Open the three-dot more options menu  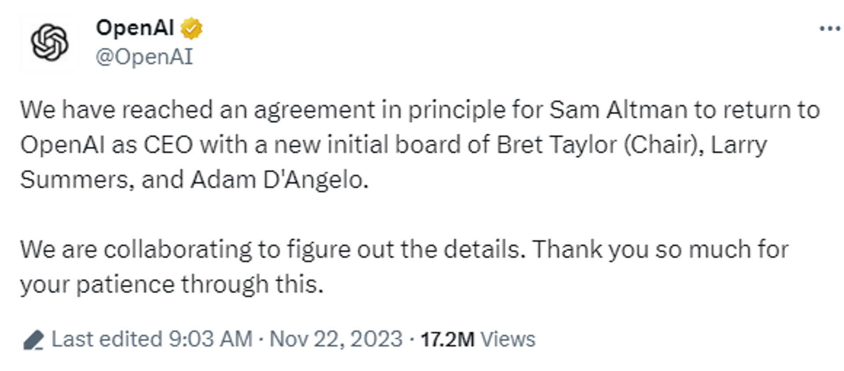click(x=829, y=29)
